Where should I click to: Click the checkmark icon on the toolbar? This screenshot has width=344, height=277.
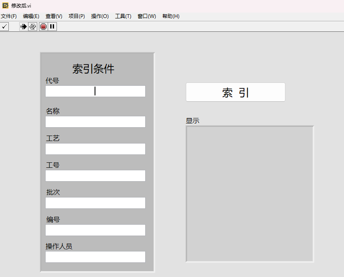(x=5, y=26)
